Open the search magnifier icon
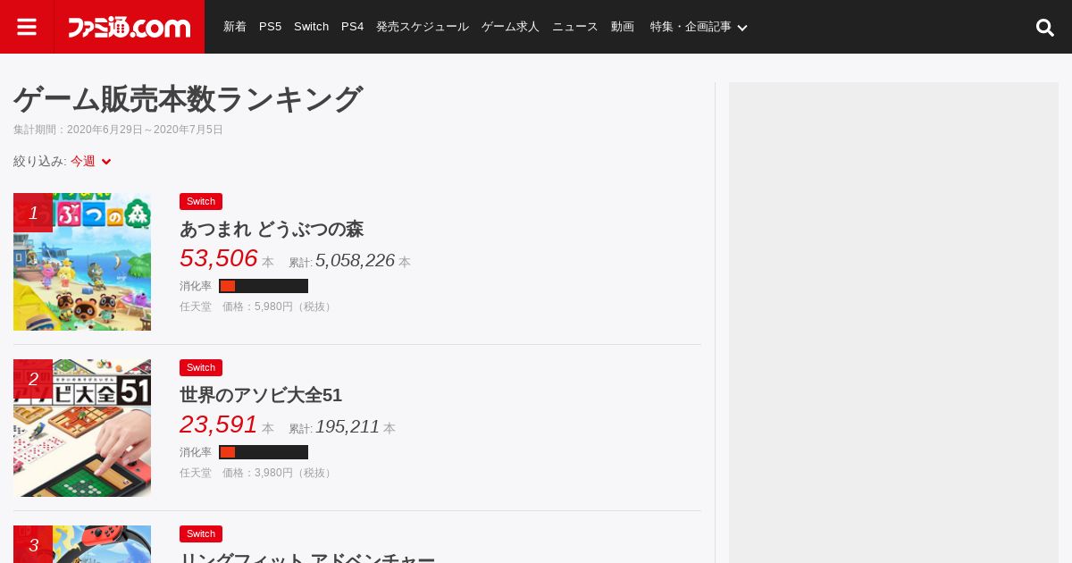This screenshot has height=563, width=1072. (1045, 28)
